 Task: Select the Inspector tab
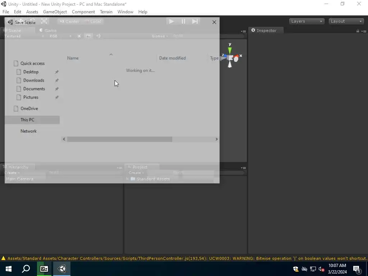click(266, 31)
